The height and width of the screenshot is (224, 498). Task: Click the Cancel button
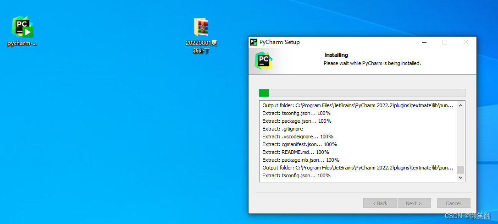coord(453,203)
